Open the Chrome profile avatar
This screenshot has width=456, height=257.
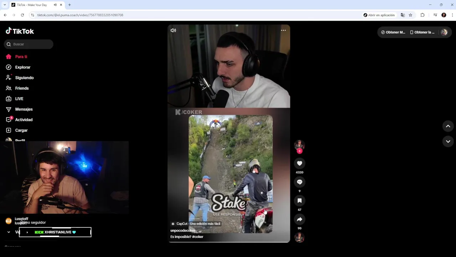444,15
